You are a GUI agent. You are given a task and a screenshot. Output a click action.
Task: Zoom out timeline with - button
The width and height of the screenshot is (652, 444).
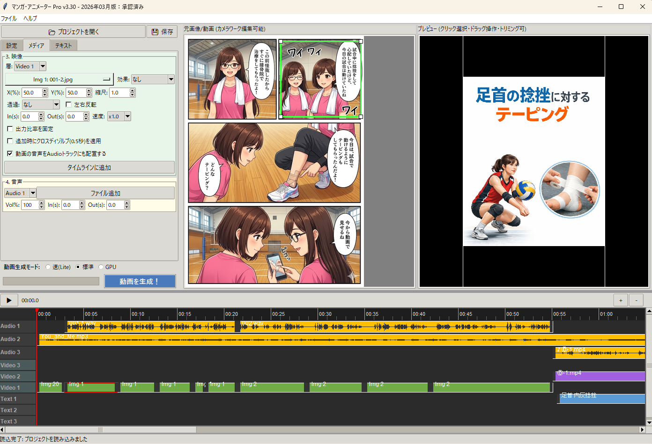click(x=636, y=300)
